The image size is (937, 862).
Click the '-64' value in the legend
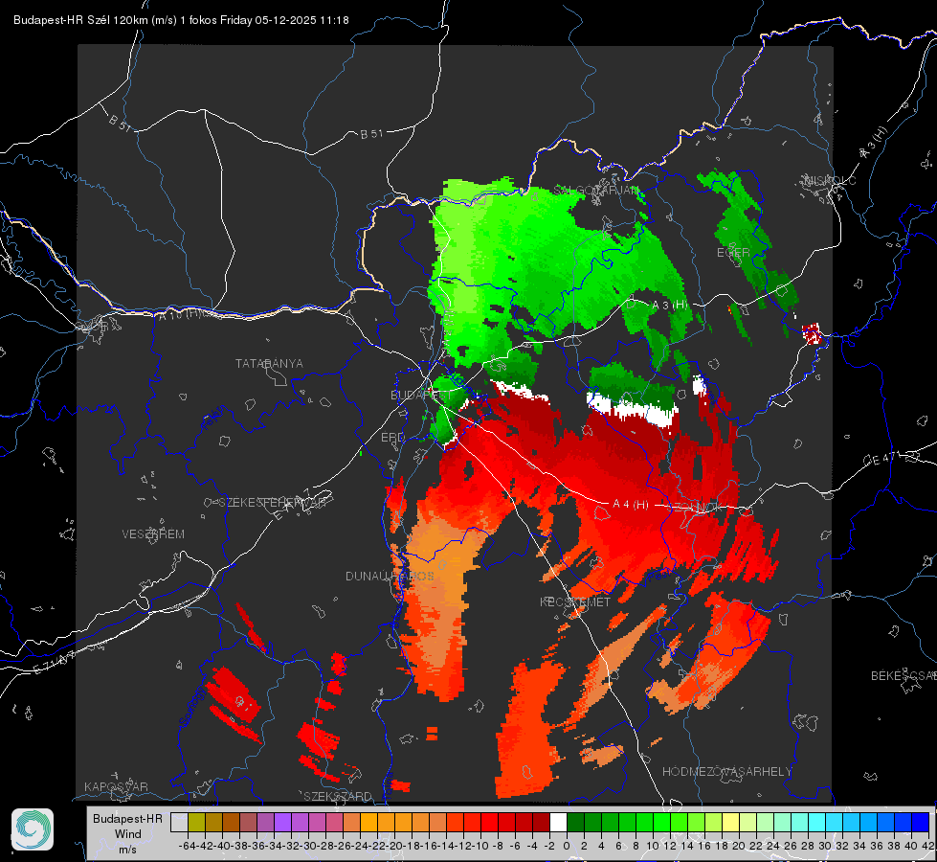(x=188, y=846)
